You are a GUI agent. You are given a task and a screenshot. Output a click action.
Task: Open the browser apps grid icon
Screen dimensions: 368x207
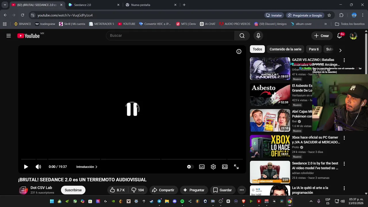[5, 24]
